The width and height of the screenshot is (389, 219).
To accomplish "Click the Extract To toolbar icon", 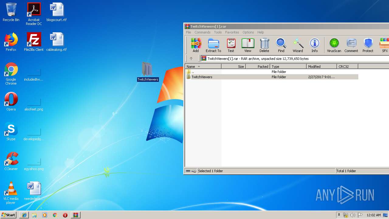I will [x=213, y=45].
